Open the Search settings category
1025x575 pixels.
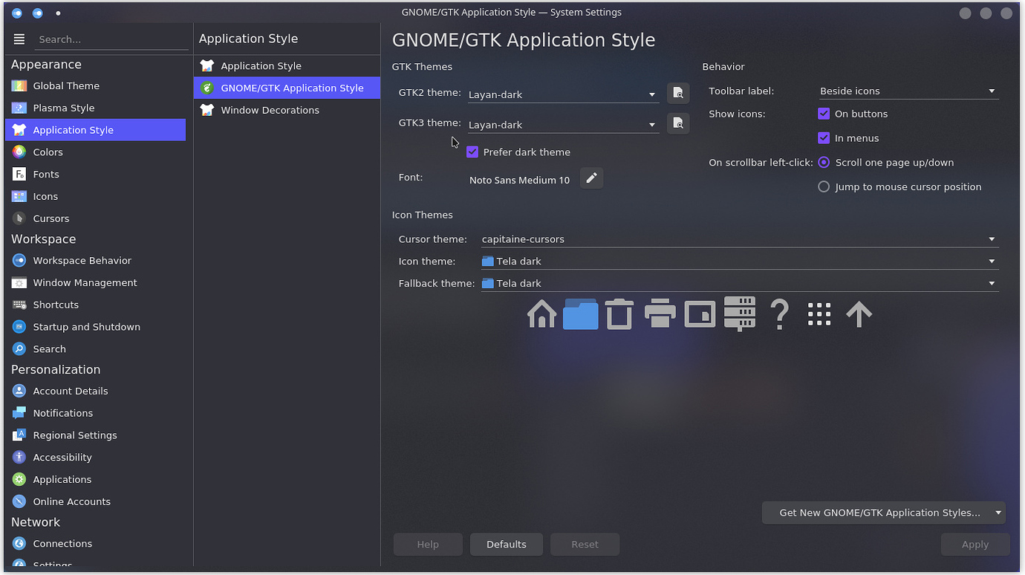95,349
